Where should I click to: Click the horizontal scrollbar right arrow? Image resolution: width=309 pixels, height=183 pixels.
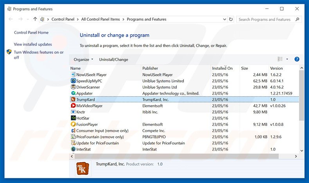point(296,156)
